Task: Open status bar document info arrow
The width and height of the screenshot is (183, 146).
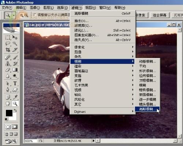Action: click(x=93, y=141)
